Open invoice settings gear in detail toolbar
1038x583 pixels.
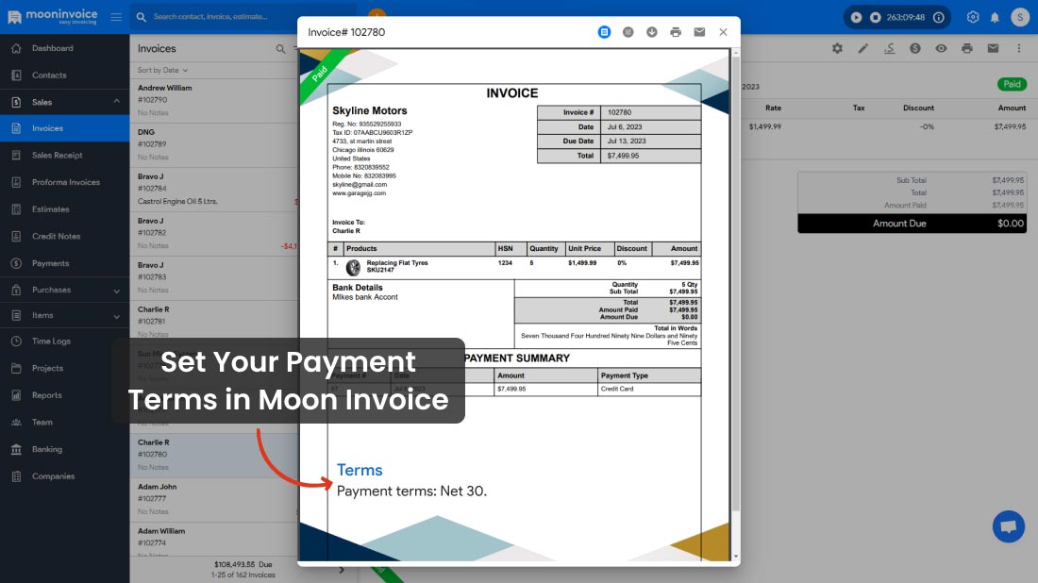(x=837, y=48)
